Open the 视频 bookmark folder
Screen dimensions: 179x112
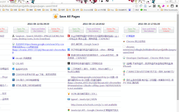tap(62, 10)
